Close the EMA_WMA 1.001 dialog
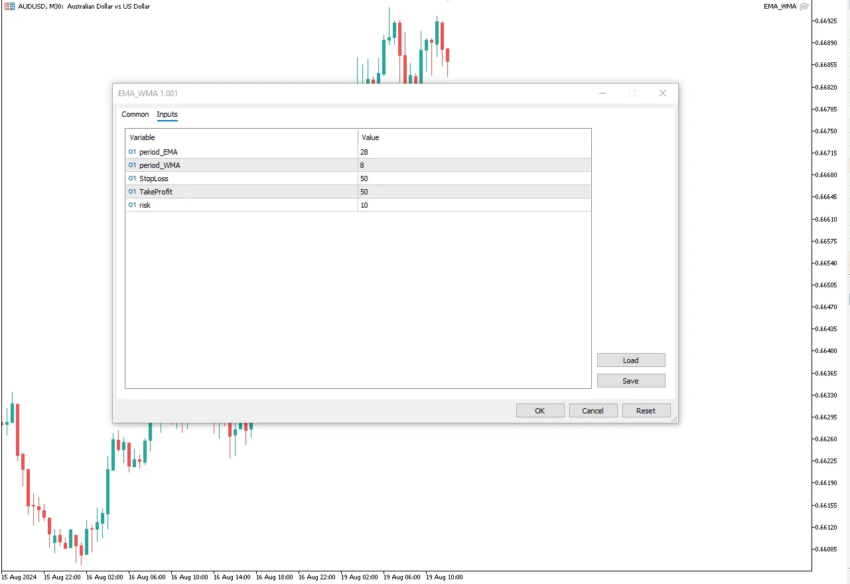 pos(662,94)
